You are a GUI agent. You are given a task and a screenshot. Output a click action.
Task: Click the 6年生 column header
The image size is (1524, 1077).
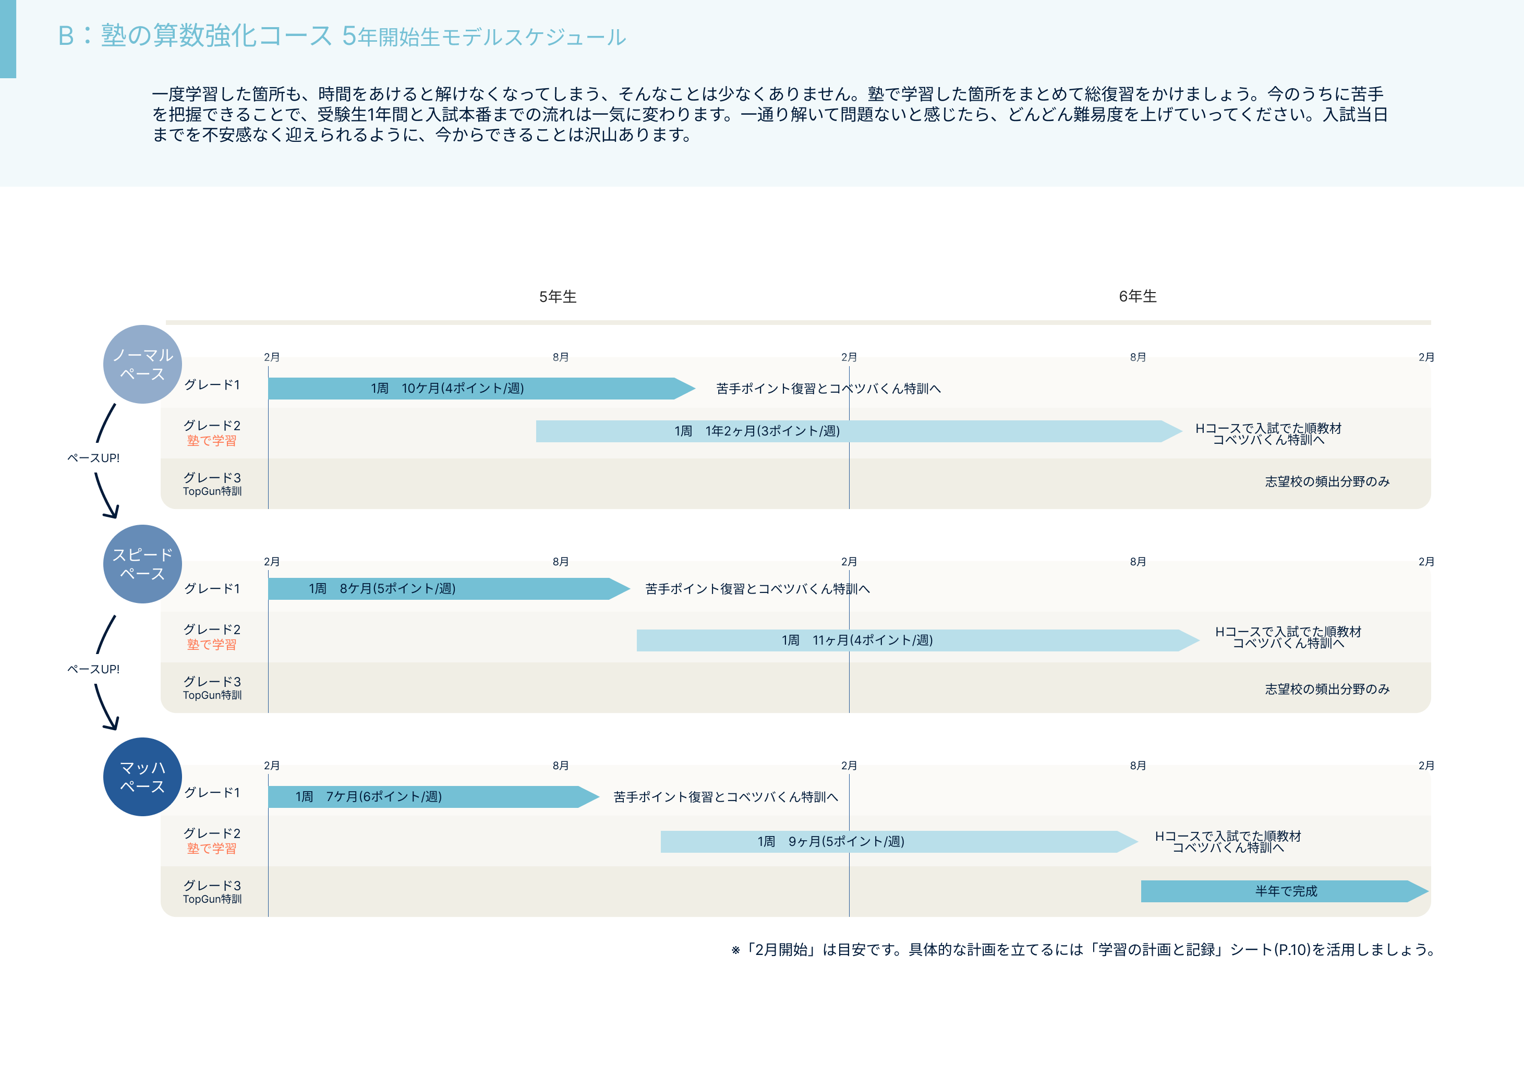[1137, 297]
